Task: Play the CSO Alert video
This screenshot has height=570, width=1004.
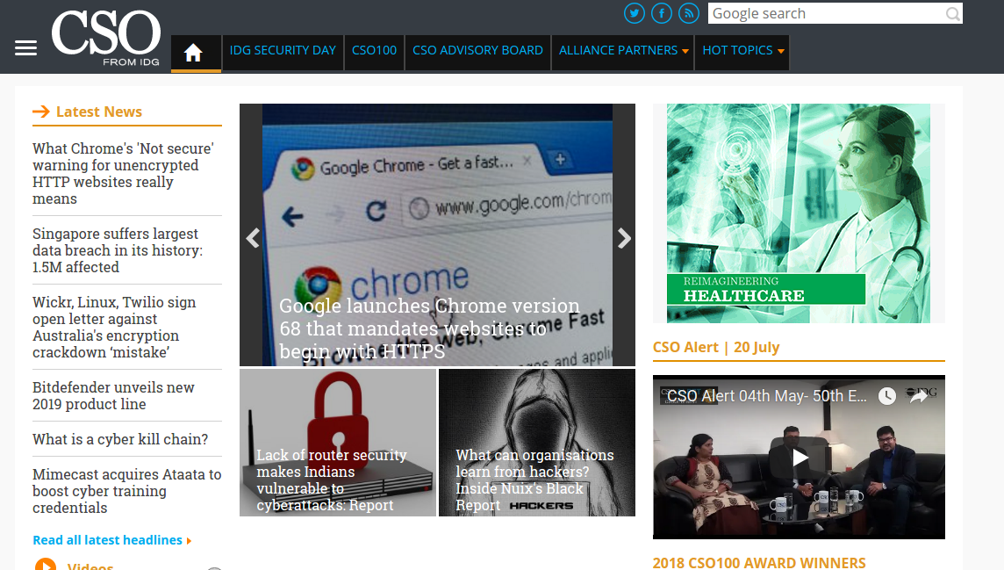Action: coord(800,458)
